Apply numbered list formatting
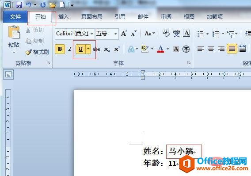Image resolution: width=251 pixels, height=176 pixels. 216,34
